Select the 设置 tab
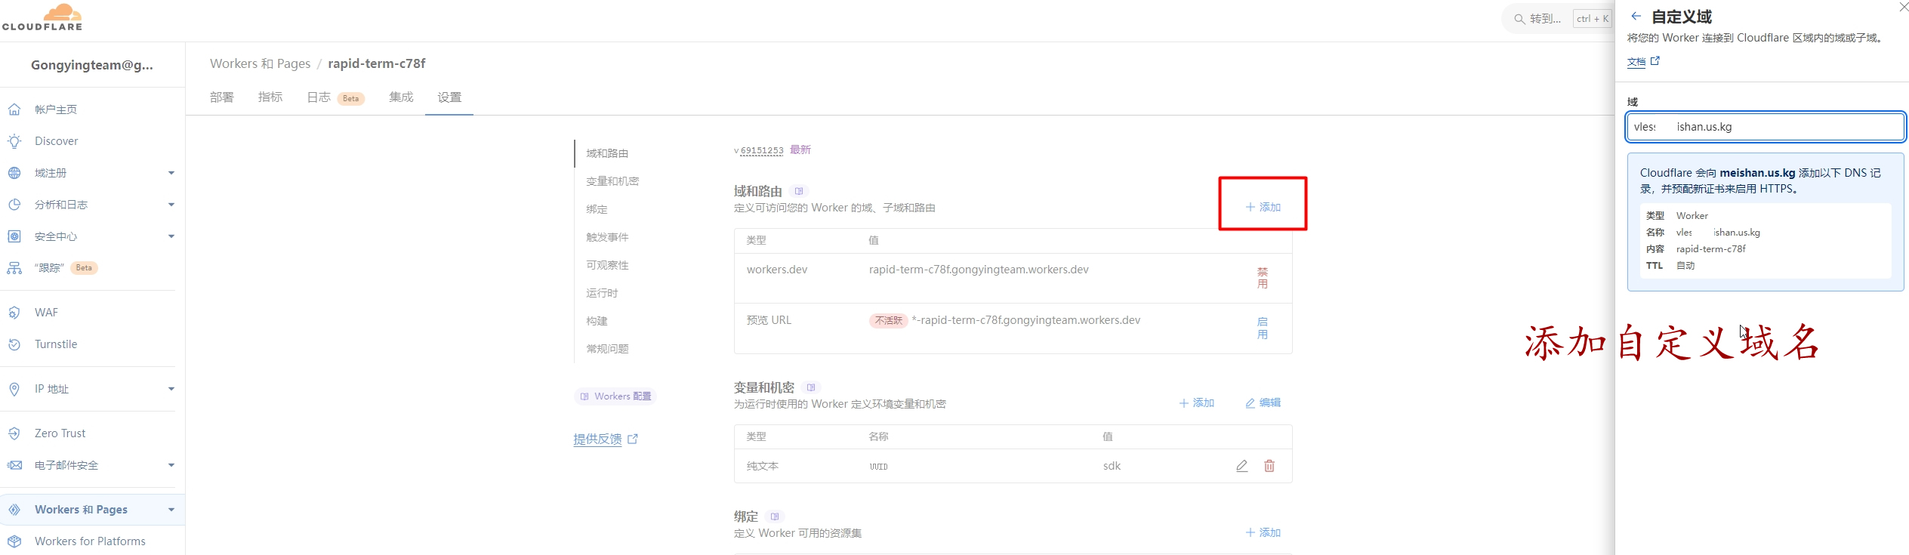Image resolution: width=1909 pixels, height=555 pixels. pyautogui.click(x=449, y=97)
